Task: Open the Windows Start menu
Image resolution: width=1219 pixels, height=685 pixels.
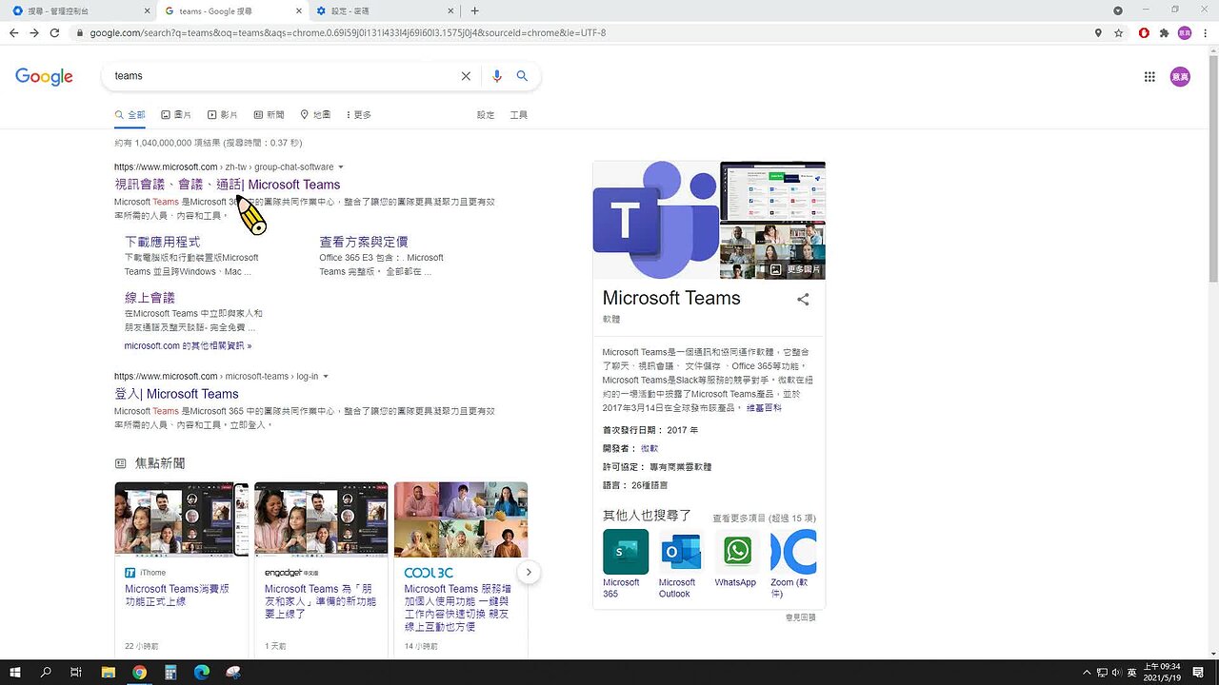Action: tap(15, 672)
